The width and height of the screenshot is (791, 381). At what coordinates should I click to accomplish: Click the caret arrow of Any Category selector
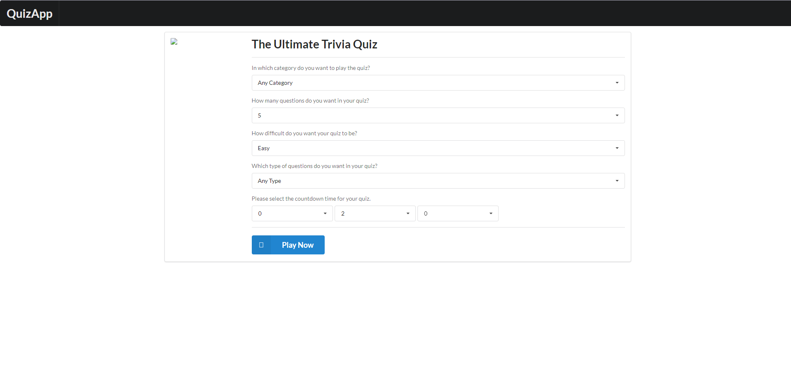pyautogui.click(x=617, y=83)
